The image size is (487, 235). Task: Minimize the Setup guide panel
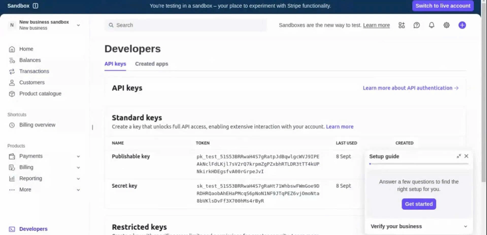click(x=459, y=156)
